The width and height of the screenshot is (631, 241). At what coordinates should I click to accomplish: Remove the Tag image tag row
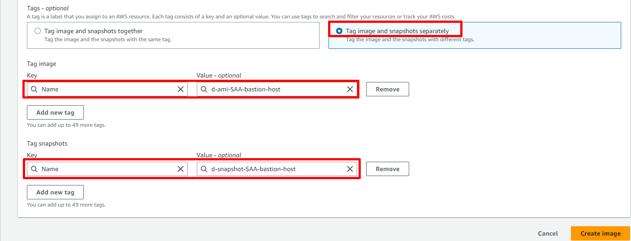click(x=387, y=89)
